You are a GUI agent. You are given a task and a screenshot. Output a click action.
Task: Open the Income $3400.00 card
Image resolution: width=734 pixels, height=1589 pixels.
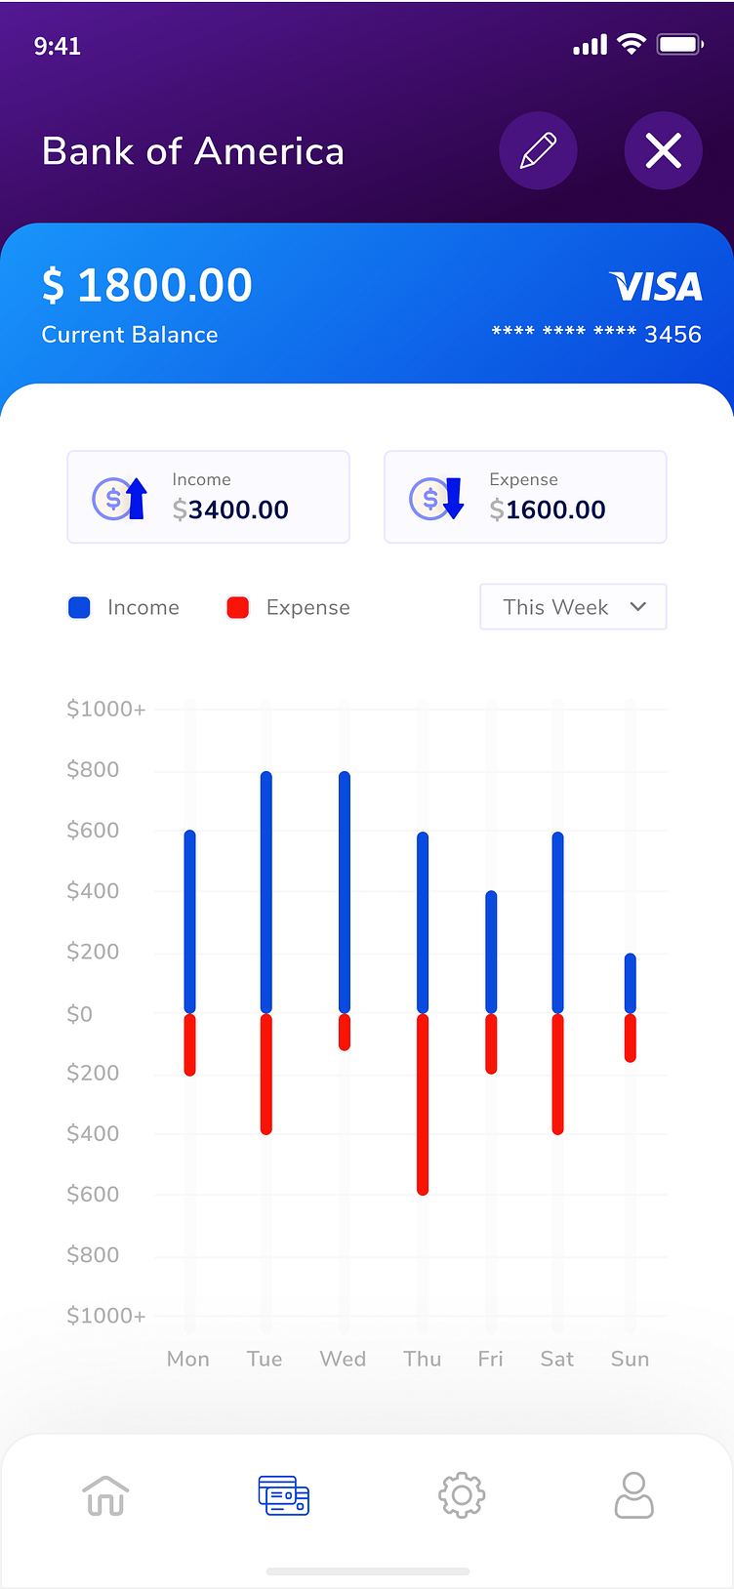(208, 497)
